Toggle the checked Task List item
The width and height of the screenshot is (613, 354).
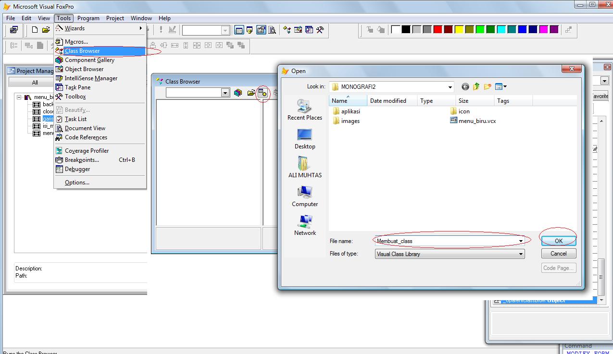100,119
